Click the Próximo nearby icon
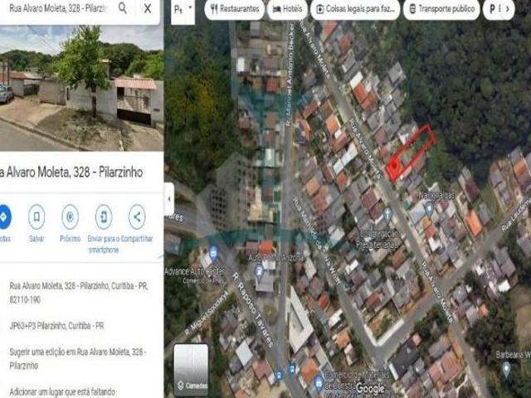 tap(70, 217)
